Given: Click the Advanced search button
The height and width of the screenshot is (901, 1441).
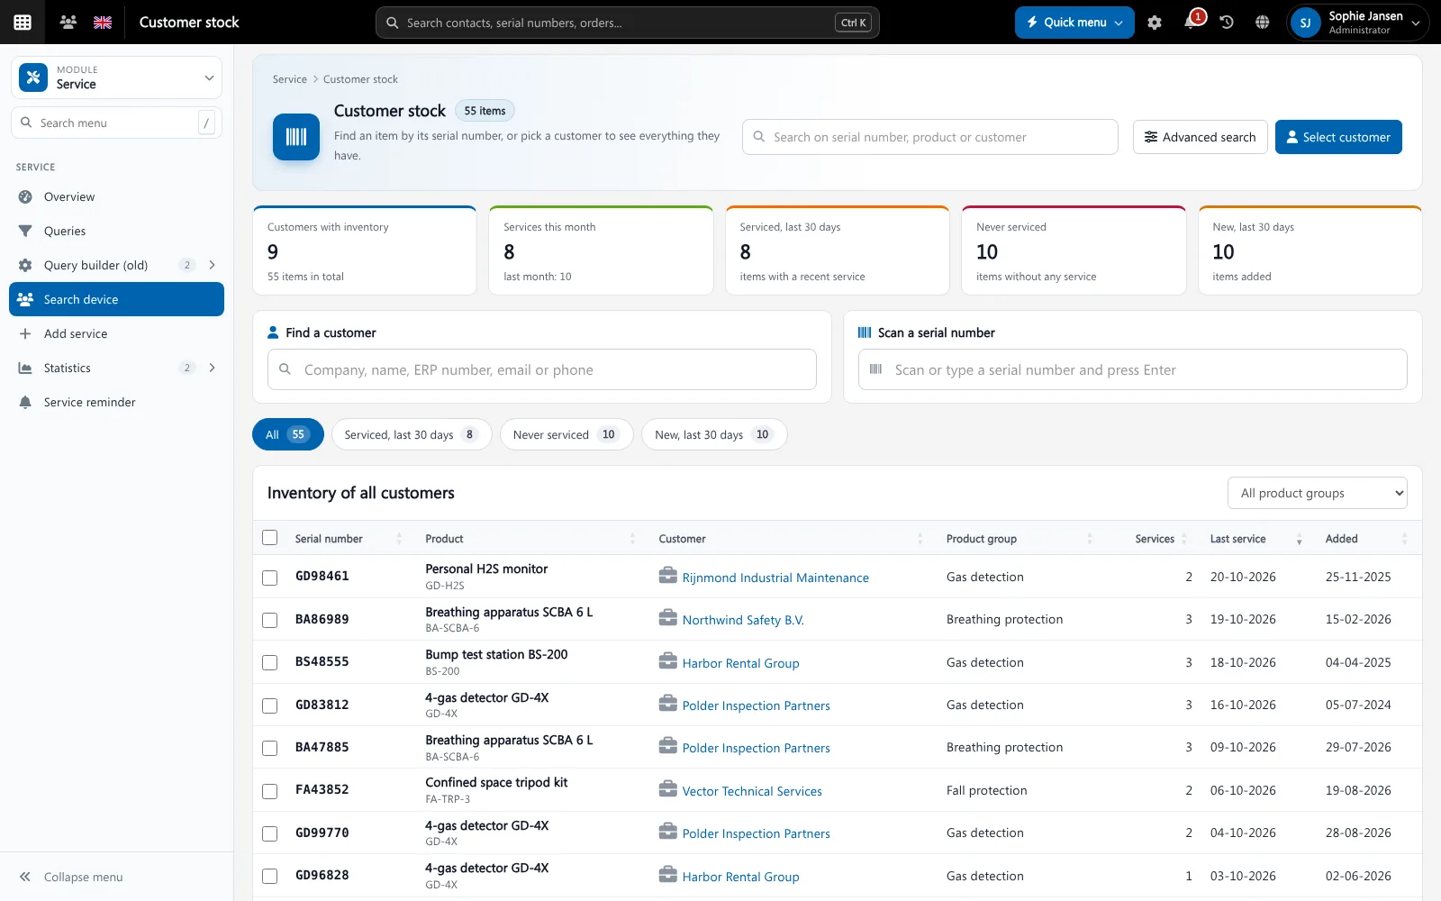Looking at the screenshot, I should tap(1200, 137).
